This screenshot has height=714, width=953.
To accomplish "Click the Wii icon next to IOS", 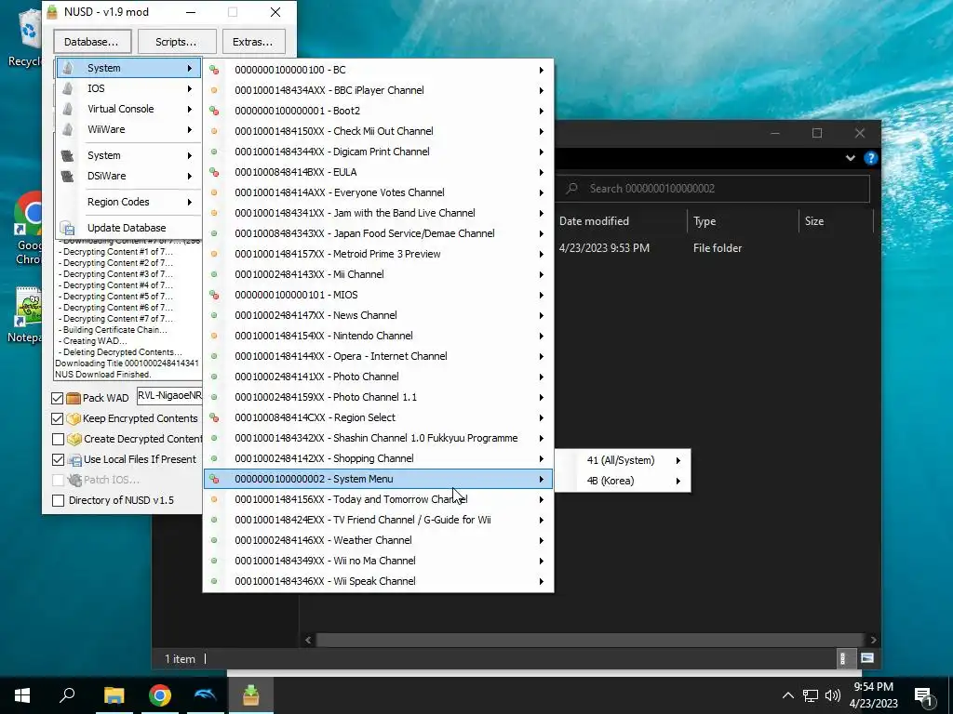I will [x=67, y=88].
